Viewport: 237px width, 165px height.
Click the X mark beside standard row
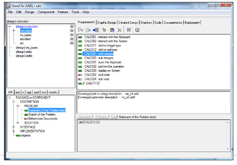point(72,39)
